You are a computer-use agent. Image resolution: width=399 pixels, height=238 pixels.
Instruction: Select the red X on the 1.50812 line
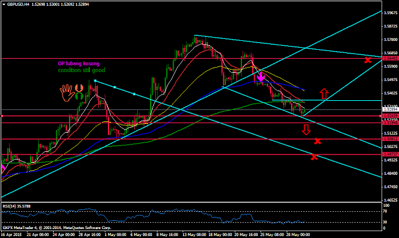click(x=317, y=141)
